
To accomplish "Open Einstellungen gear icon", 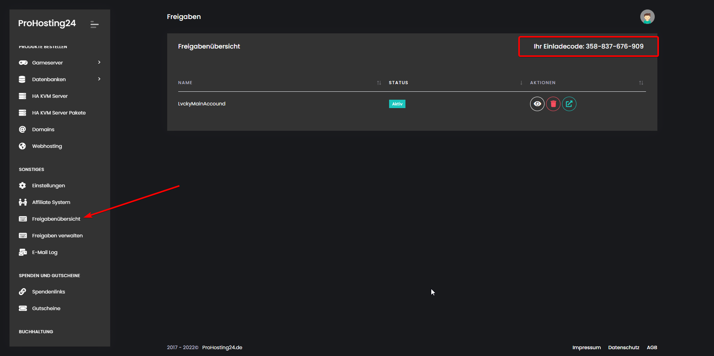I will tap(22, 186).
